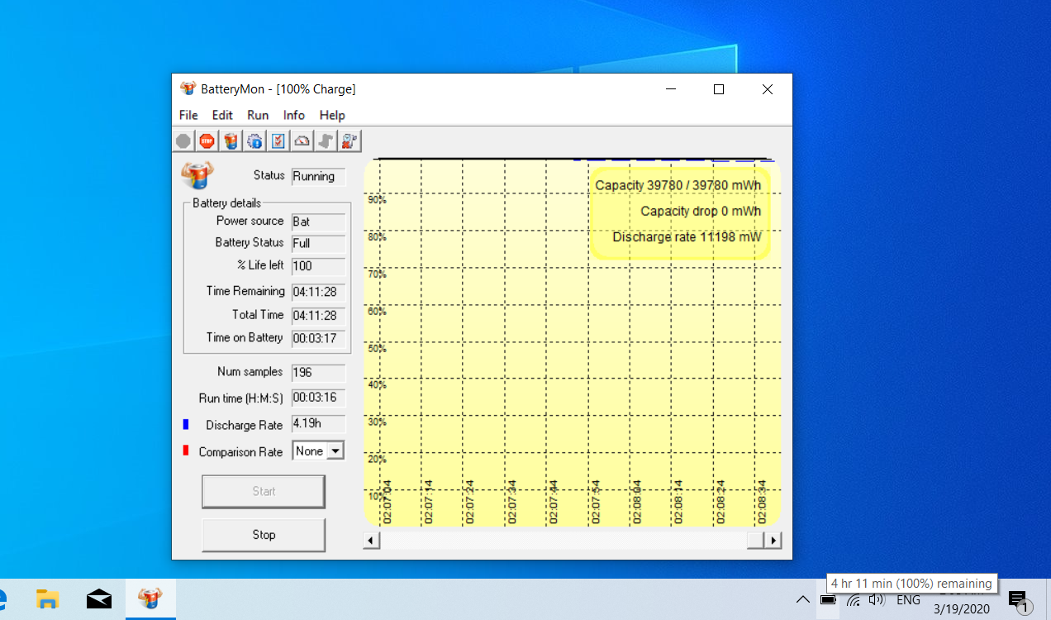
Task: Open the Wi-Fi network tray icon
Action: coord(853,600)
